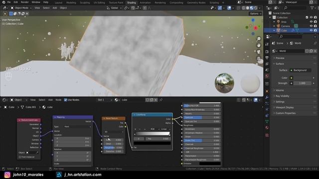Open the Slot 1 material dropdown
The width and height of the screenshot is (319, 179).
pos(105,100)
